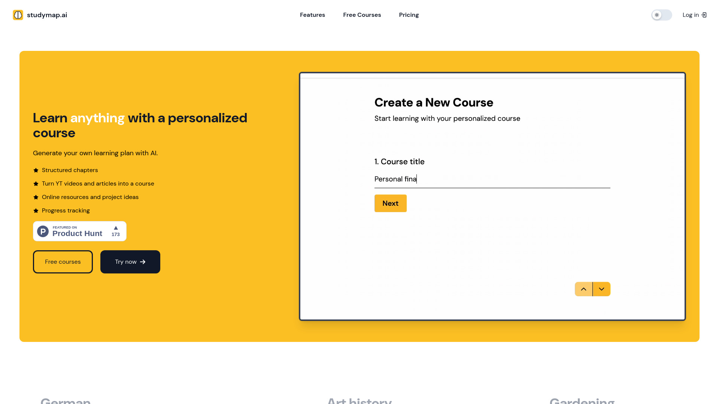
Task: Click the Try now button
Action: pos(130,262)
